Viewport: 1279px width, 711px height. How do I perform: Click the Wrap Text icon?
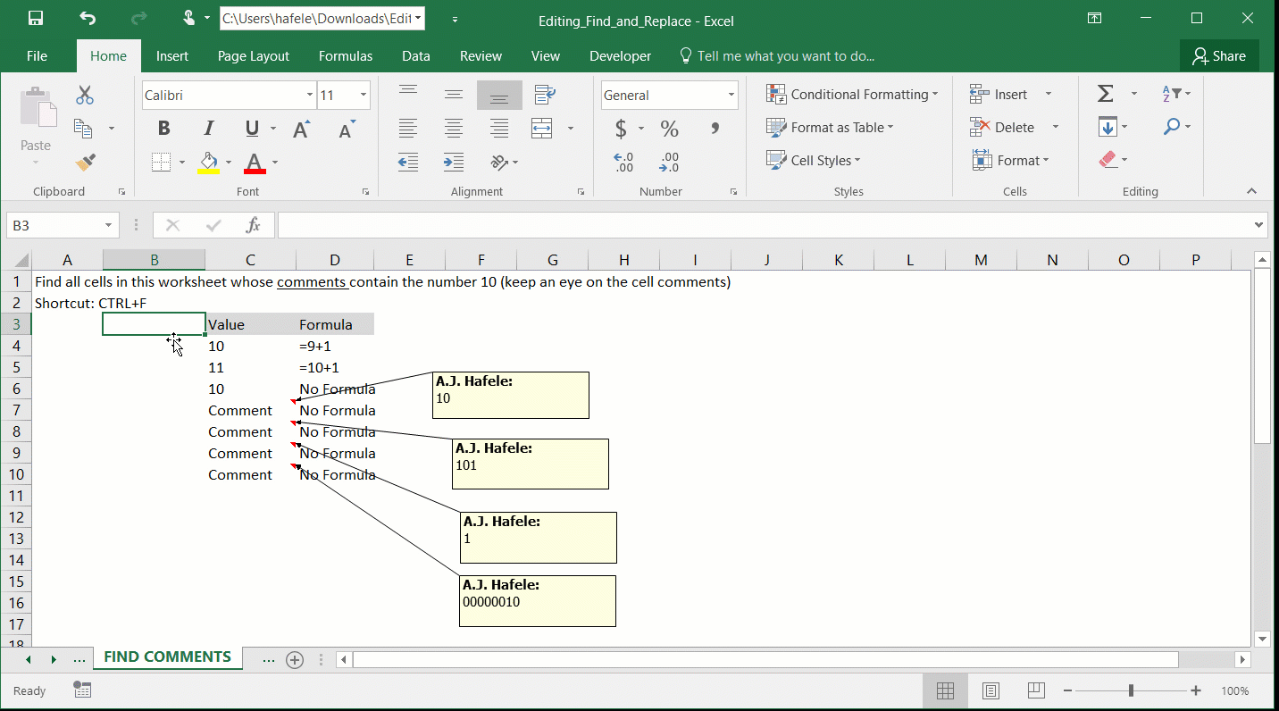(545, 95)
